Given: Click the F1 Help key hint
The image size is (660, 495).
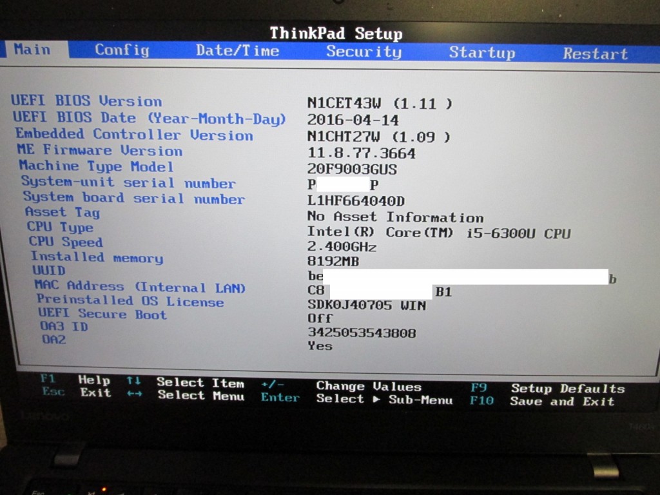Looking at the screenshot, I should [x=75, y=379].
